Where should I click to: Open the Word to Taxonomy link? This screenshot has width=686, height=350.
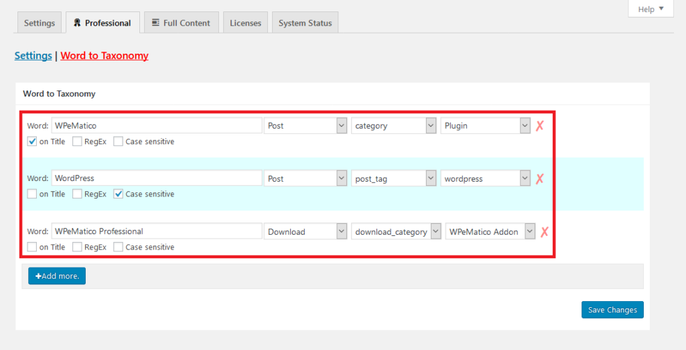pyautogui.click(x=105, y=56)
